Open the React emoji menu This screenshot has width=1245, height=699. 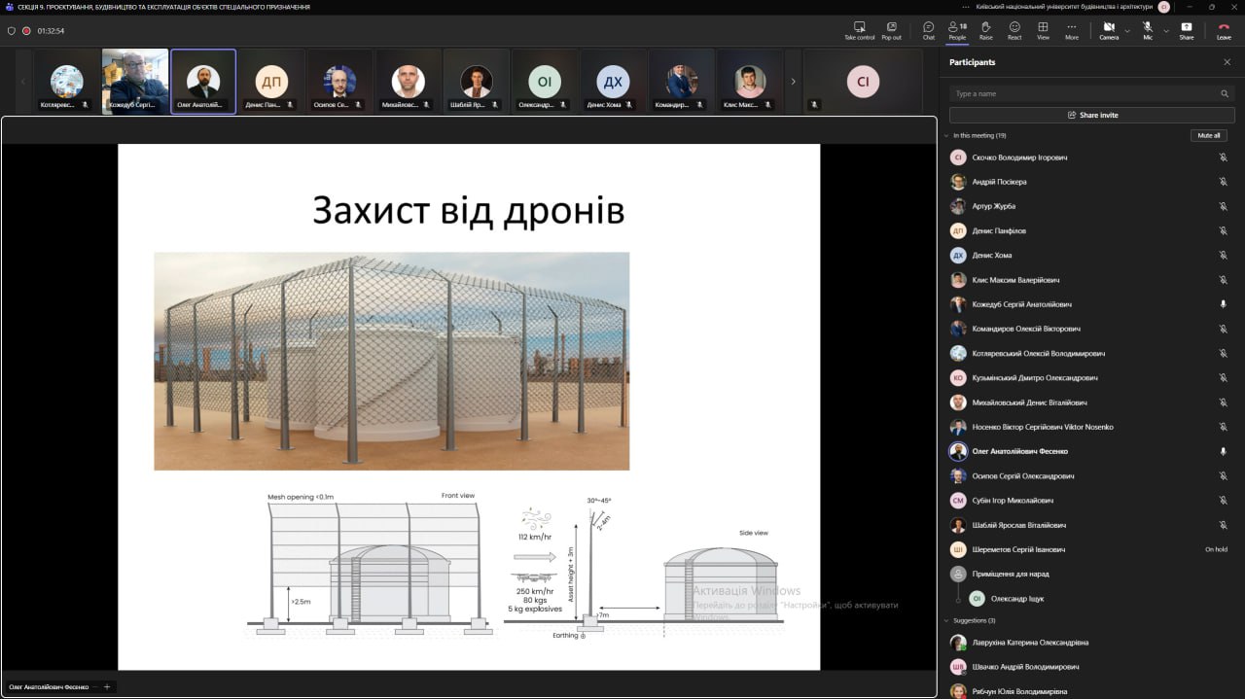click(x=1014, y=30)
